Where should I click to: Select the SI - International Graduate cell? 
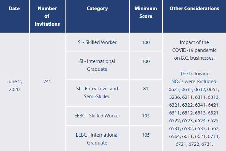(97, 65)
